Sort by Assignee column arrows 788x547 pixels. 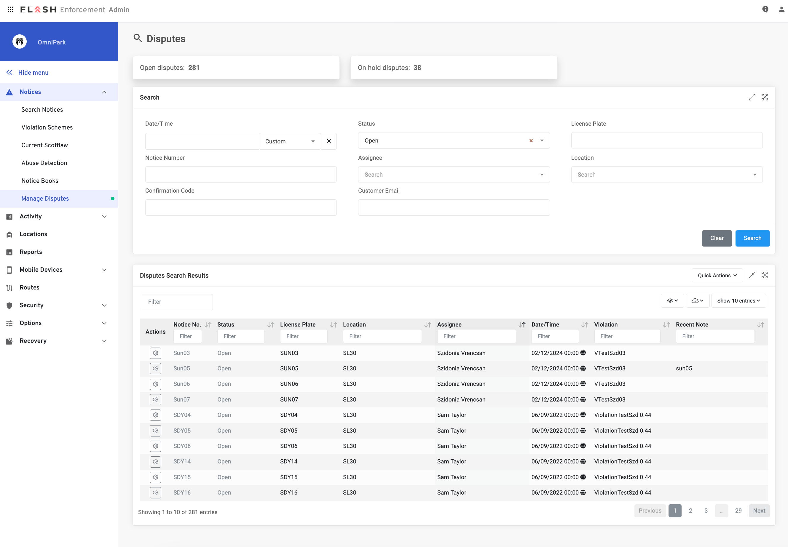522,324
